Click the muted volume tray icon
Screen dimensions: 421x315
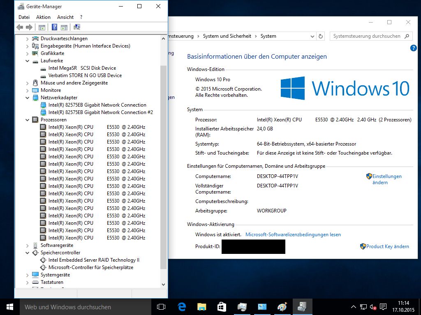373,307
